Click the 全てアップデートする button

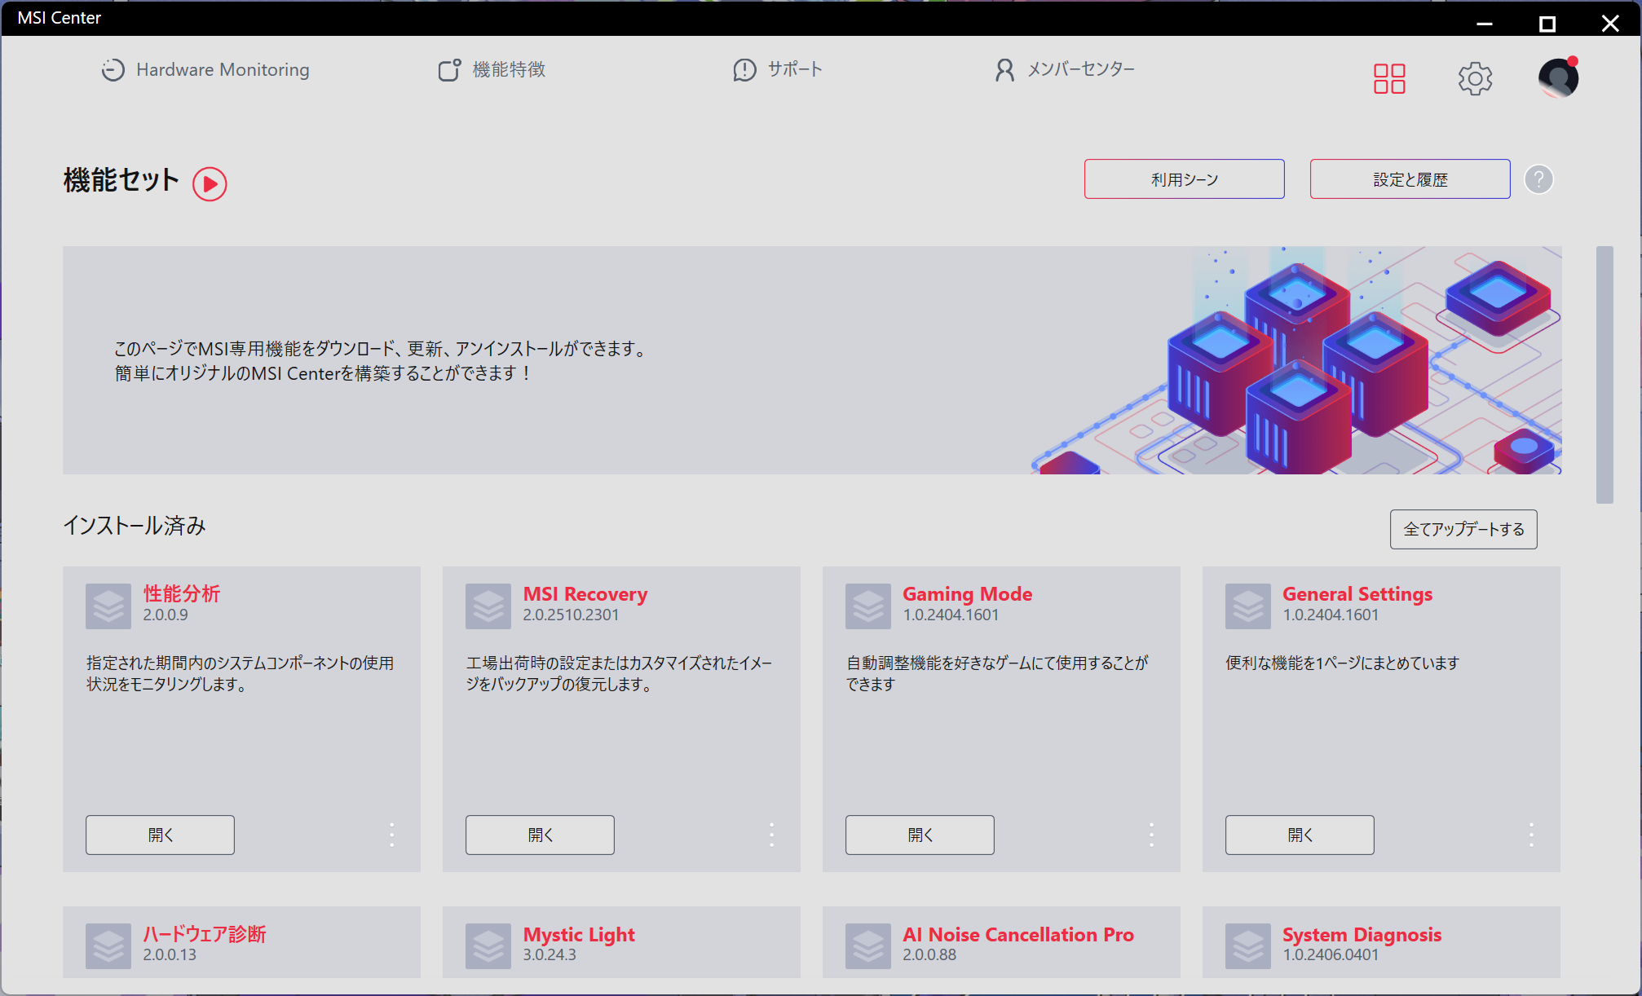[1463, 529]
